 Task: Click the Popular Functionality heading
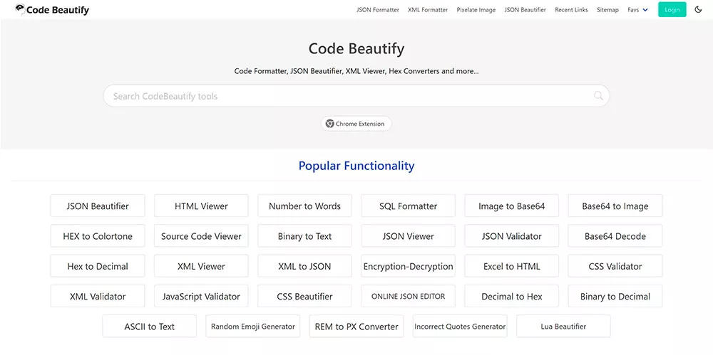356,166
